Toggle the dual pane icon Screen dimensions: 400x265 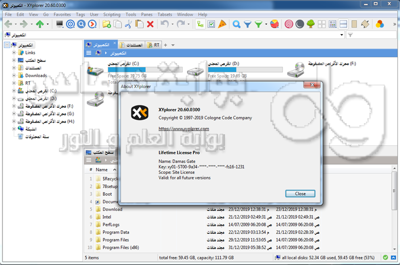pyautogui.click(x=343, y=24)
